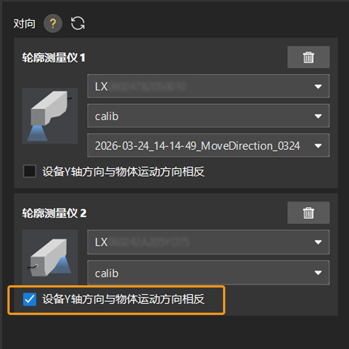
Task: Enable Y-axis reversed checkbox for profiler 1
Action: point(30,171)
